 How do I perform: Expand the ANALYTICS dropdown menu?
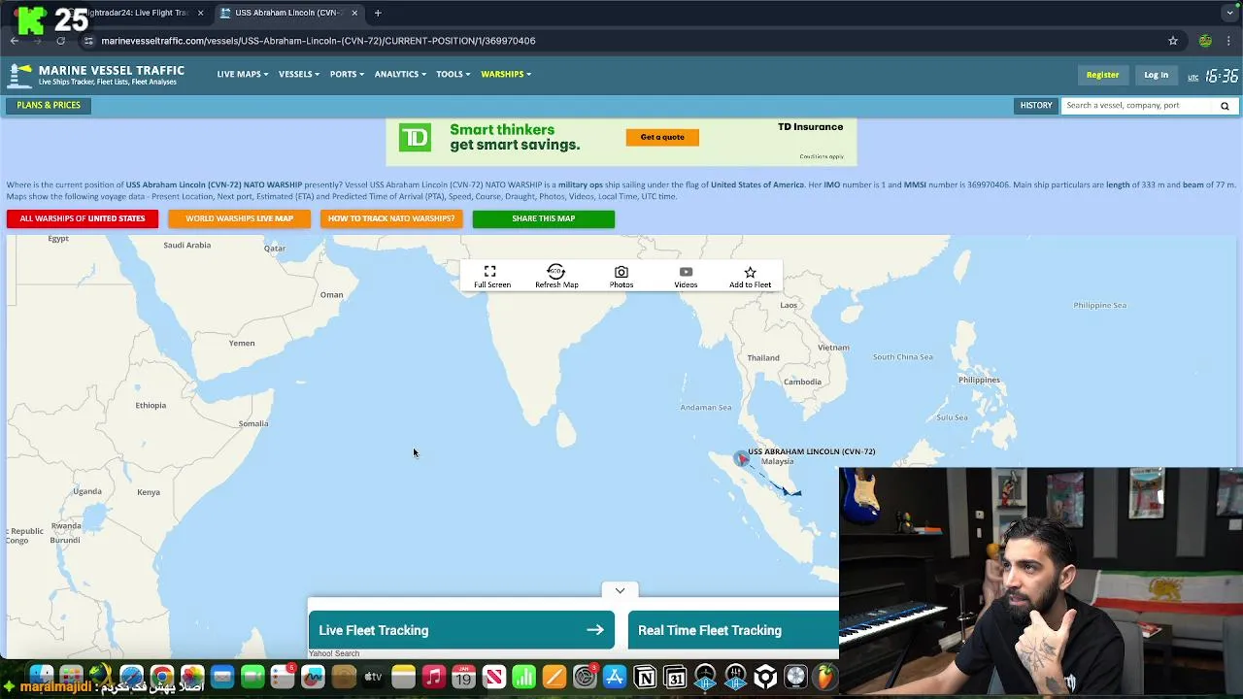400,74
